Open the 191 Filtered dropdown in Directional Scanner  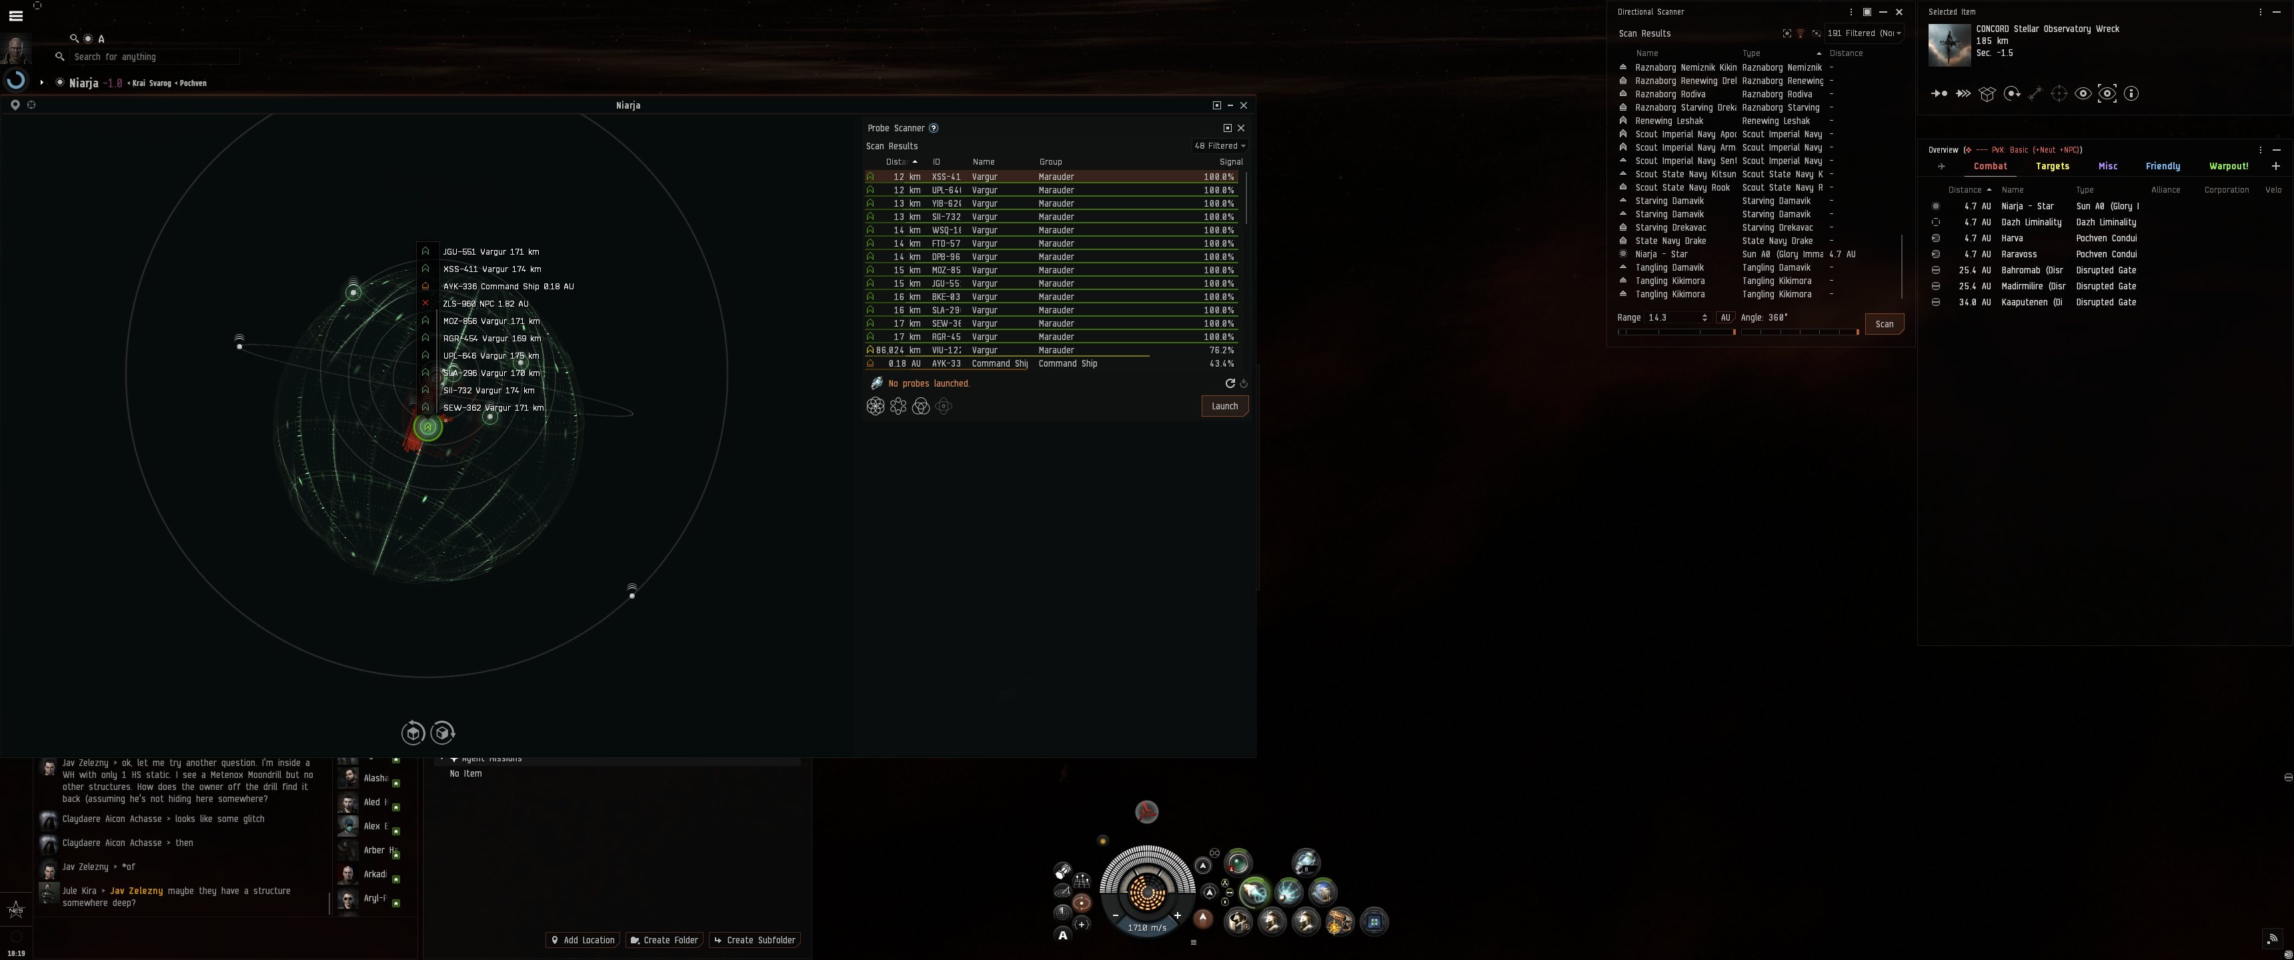(x=1864, y=34)
